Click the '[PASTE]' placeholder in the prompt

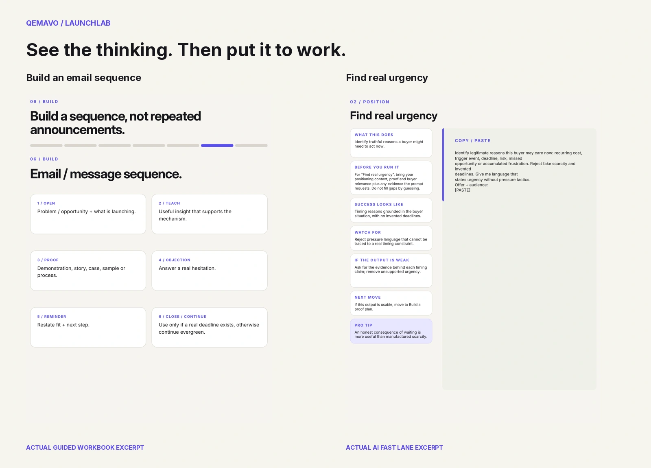pos(463,190)
